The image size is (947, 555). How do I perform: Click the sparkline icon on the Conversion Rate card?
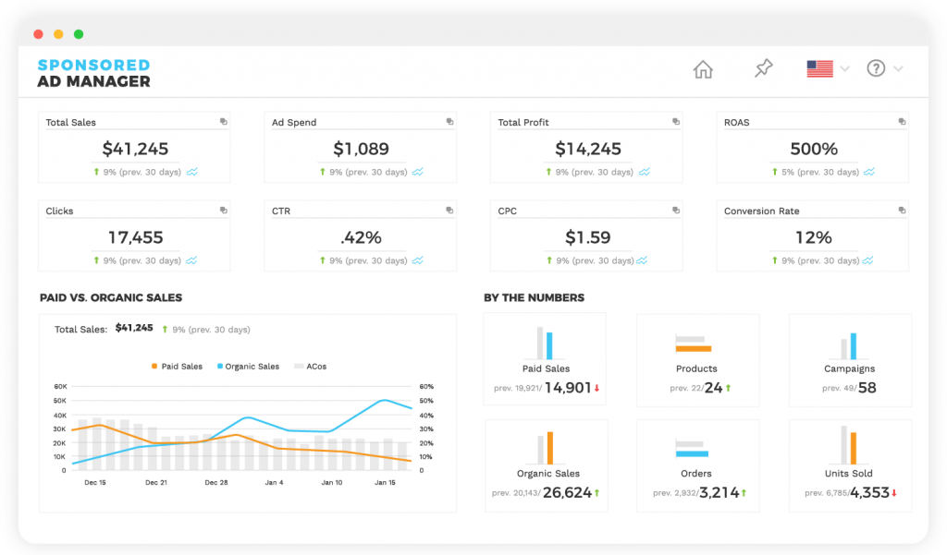point(868,260)
